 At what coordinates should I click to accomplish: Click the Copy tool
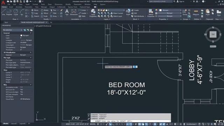(x=35, y=13)
